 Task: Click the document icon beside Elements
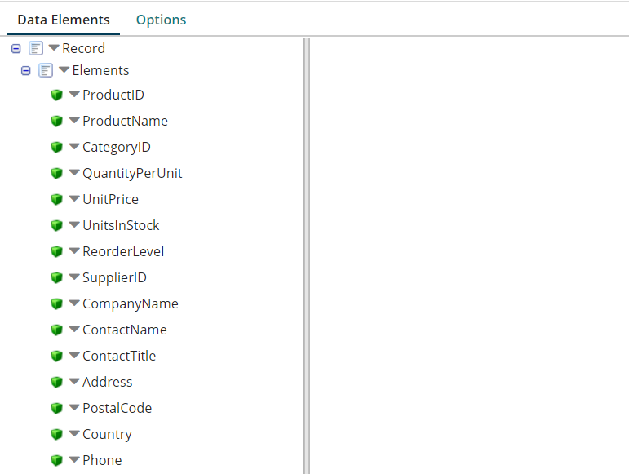click(x=46, y=71)
